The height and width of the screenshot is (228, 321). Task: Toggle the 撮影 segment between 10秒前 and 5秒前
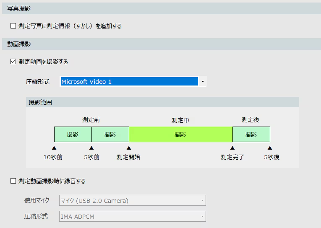click(x=73, y=135)
